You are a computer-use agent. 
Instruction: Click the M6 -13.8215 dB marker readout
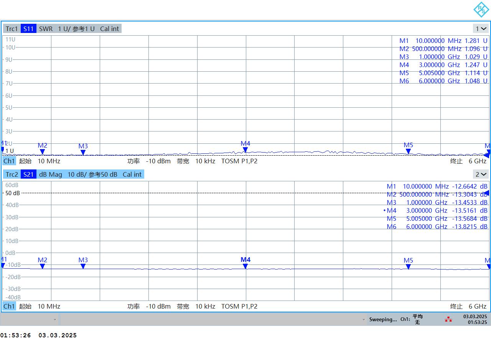(x=437, y=227)
